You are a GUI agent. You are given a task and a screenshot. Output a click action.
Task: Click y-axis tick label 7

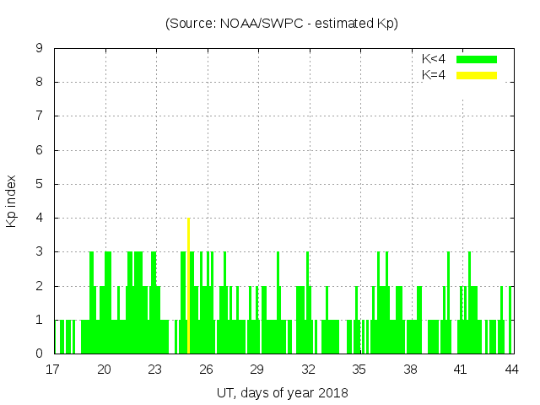pos(39,116)
